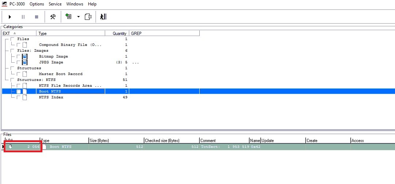This screenshot has width=395, height=184.
Task: Toggle the Files: Images group checkbox
Action: pos(13,51)
